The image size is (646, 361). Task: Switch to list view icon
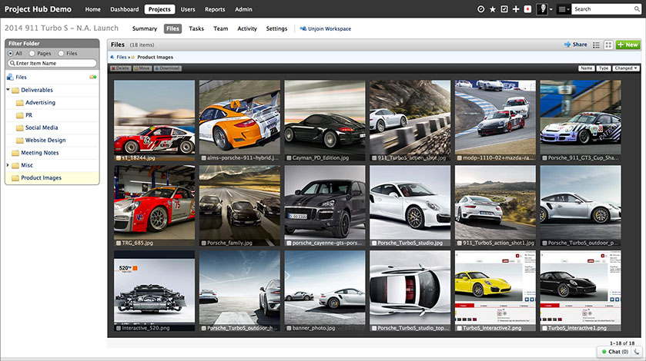pos(596,45)
